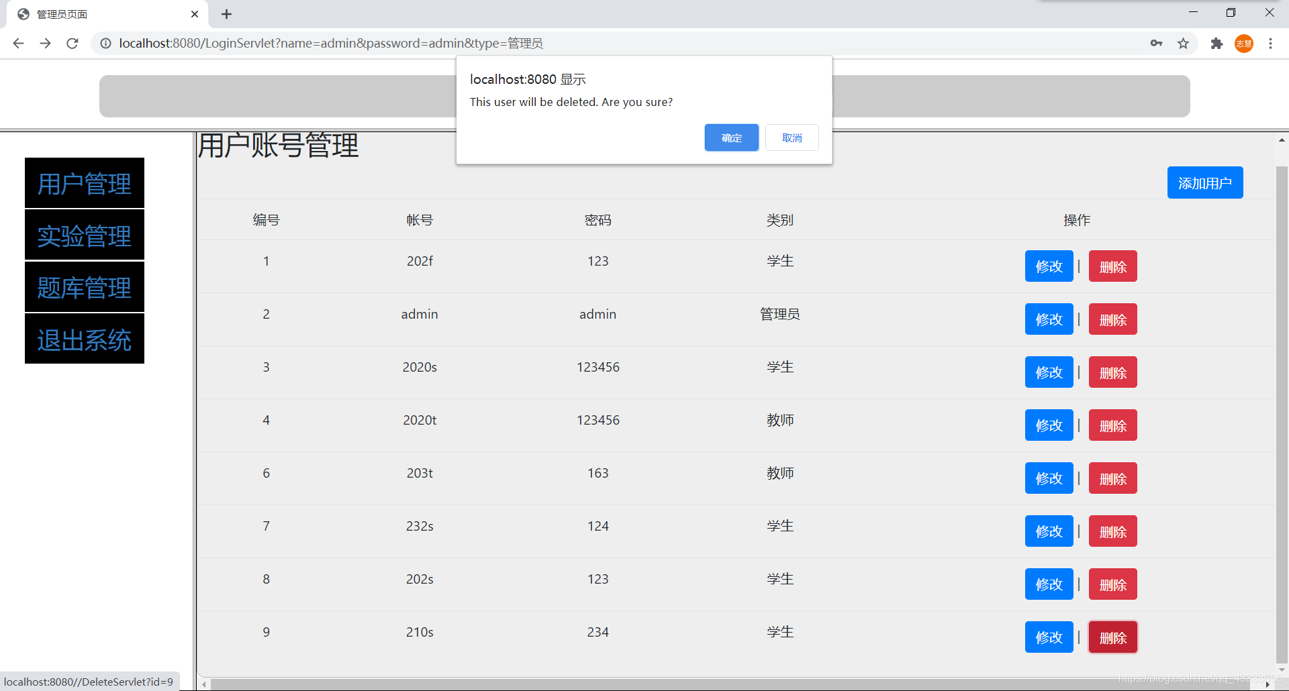Click the browser back arrow
Viewport: 1289px width, 691px height.
[x=18, y=44]
